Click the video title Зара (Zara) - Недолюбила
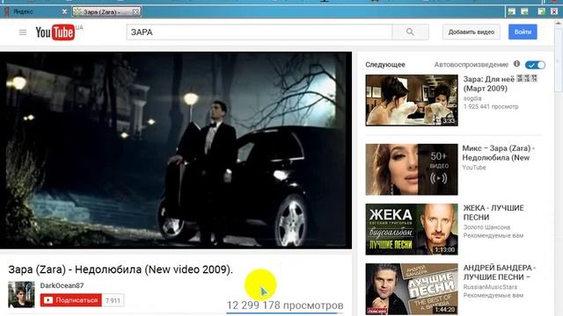This screenshot has height=316, width=563. 121,269
